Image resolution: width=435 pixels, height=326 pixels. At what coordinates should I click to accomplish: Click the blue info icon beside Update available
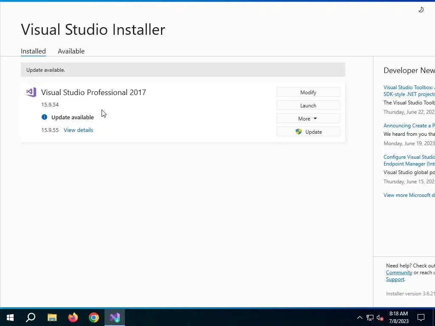coord(44,117)
